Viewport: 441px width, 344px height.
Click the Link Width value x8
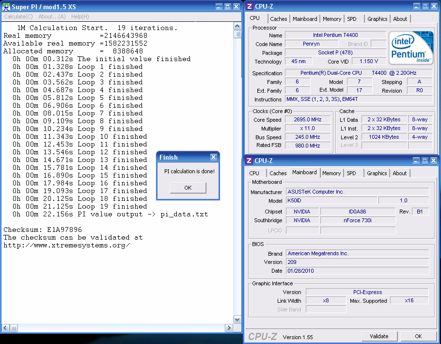point(326,300)
